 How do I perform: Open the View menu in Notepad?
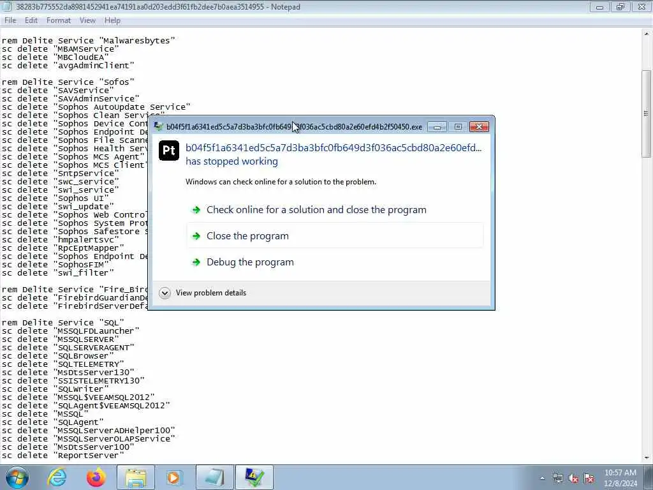pyautogui.click(x=87, y=20)
